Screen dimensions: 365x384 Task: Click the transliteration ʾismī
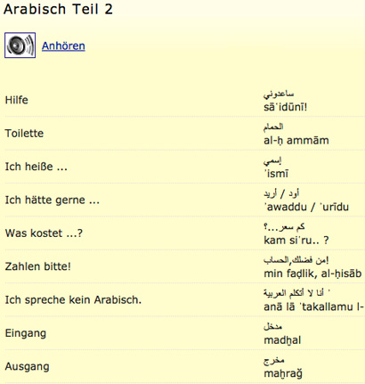(276, 174)
